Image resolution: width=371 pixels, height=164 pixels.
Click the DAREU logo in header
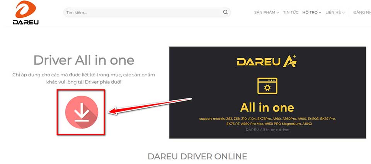click(26, 13)
